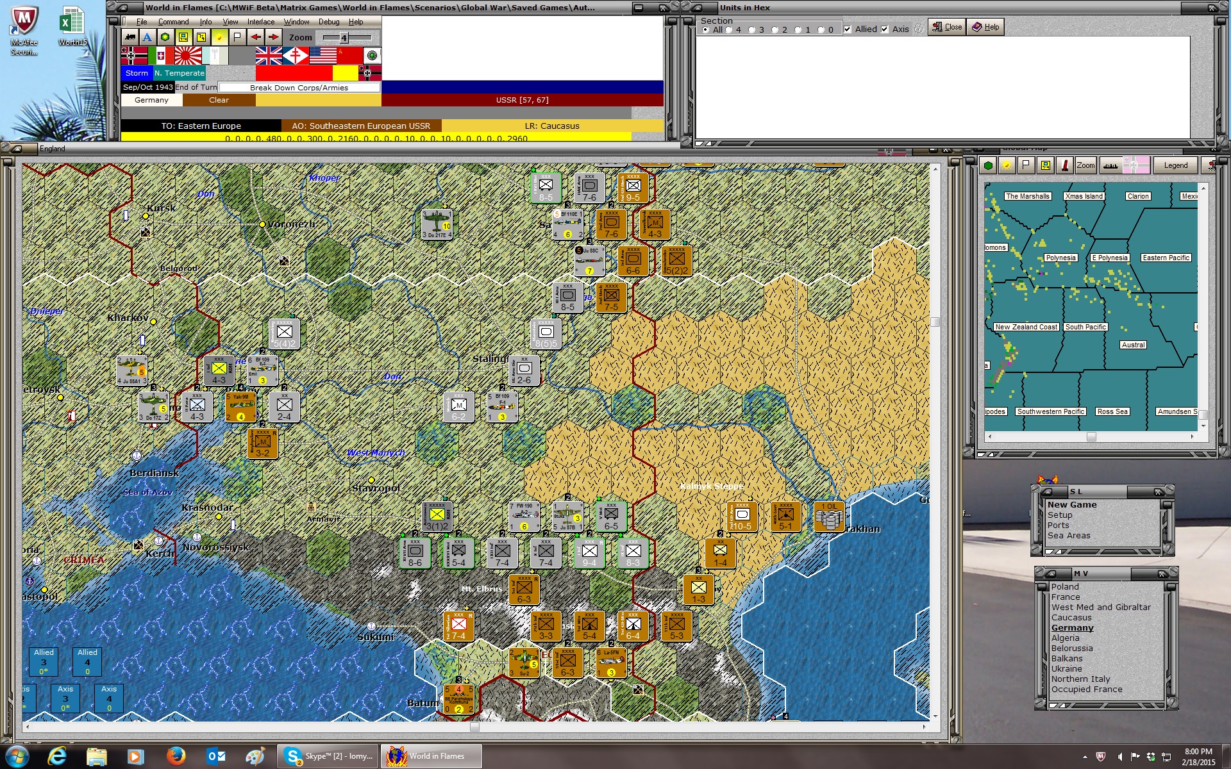Adjust the Zoom slider thumb showing 4
Image resolution: width=1231 pixels, height=769 pixels.
point(344,37)
